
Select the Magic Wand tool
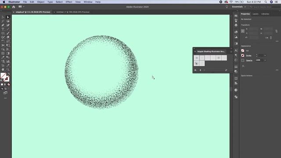pyautogui.click(x=3, y=21)
